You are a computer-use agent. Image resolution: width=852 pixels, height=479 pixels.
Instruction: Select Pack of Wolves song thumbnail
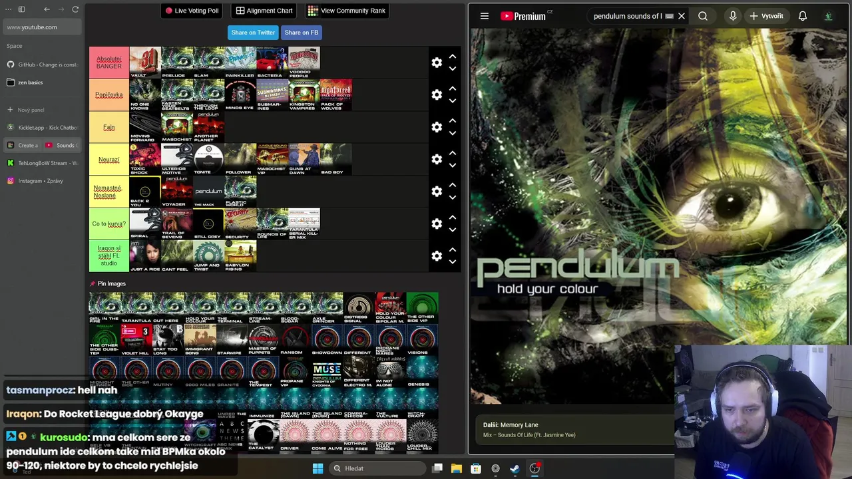pos(336,94)
